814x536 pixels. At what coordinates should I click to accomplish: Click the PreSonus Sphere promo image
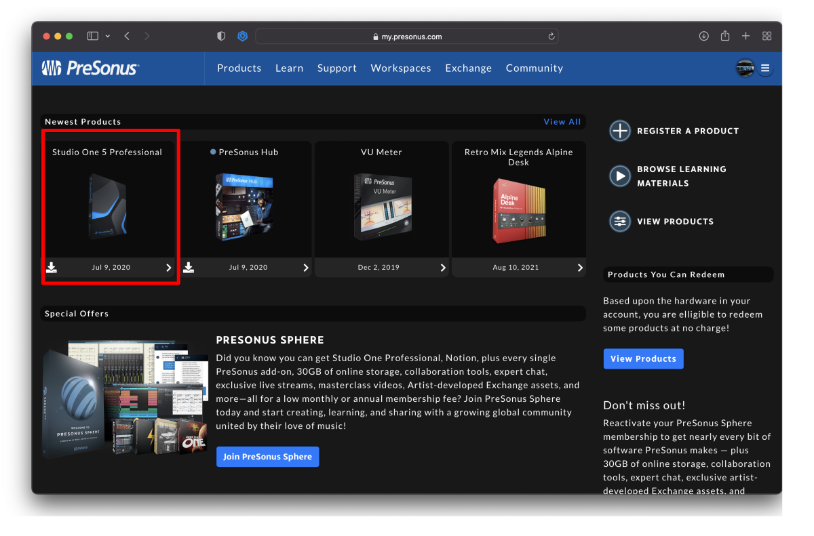click(x=124, y=400)
